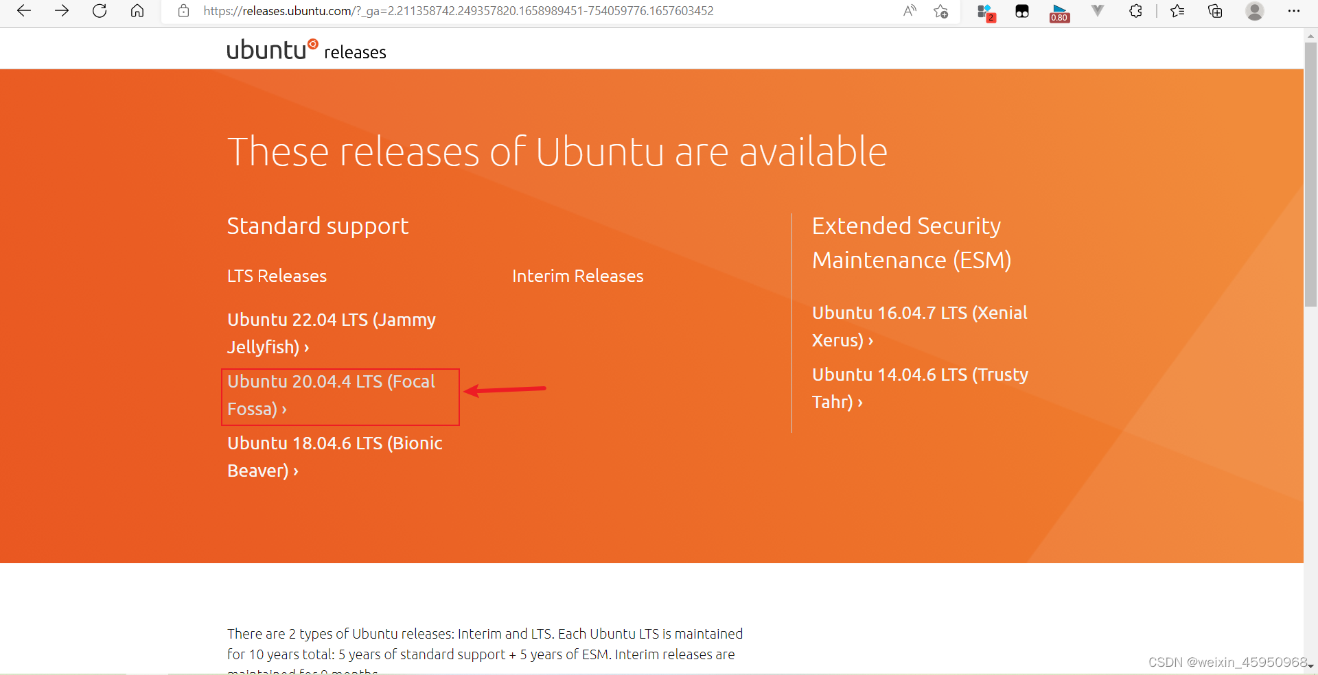Click the Interim Releases heading
Image resolution: width=1318 pixels, height=675 pixels.
tap(577, 276)
